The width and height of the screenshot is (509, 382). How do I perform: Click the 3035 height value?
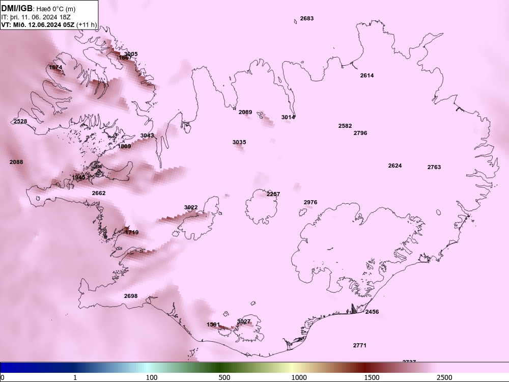pos(239,142)
